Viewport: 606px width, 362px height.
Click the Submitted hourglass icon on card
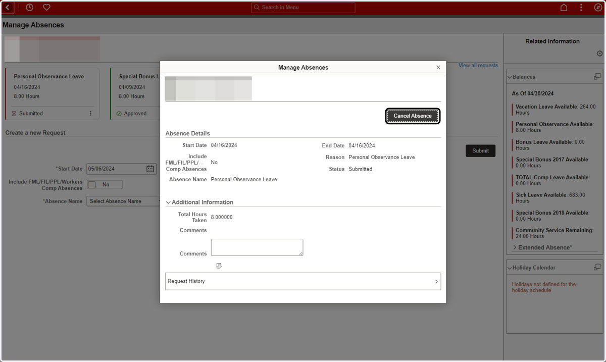(14, 114)
